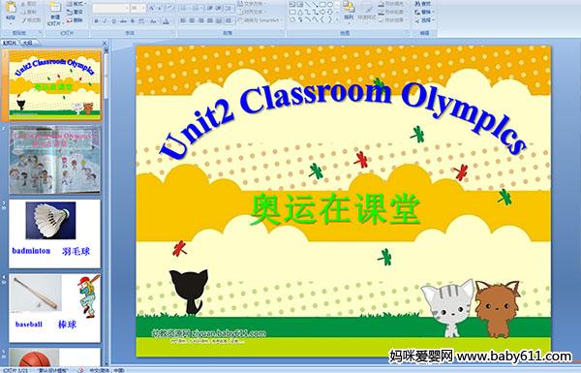This screenshot has width=581, height=373.
Task: Select the rectangle shape in shapes gallery
Action: coord(322,4)
